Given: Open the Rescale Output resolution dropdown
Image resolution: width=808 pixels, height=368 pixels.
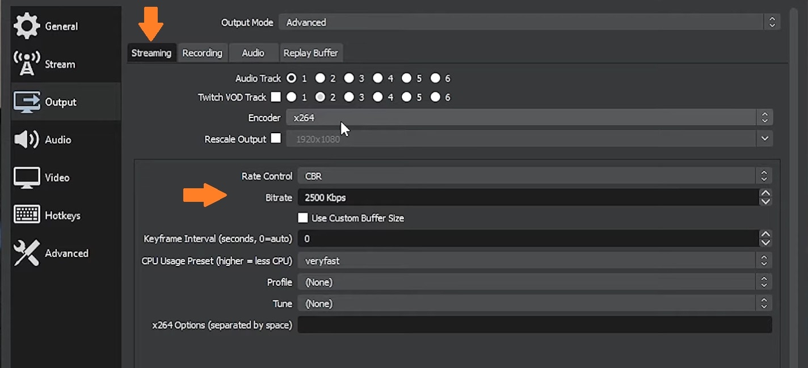Looking at the screenshot, I should click(x=529, y=139).
